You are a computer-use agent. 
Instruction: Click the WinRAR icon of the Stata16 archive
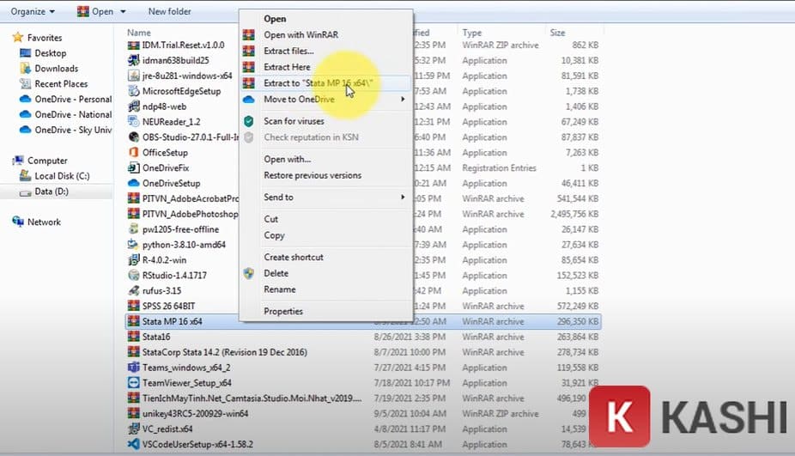(x=133, y=337)
